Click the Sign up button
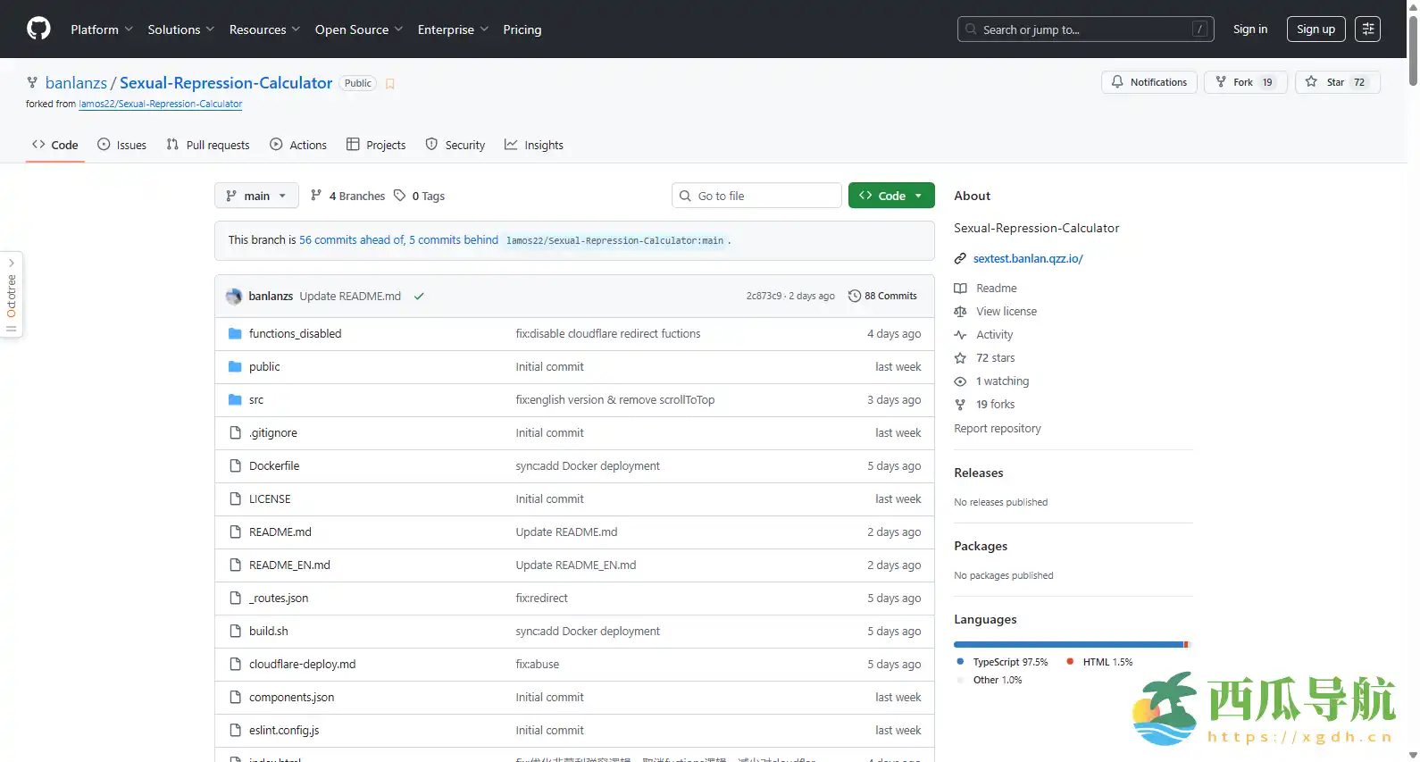Image resolution: width=1420 pixels, height=762 pixels. click(x=1316, y=29)
